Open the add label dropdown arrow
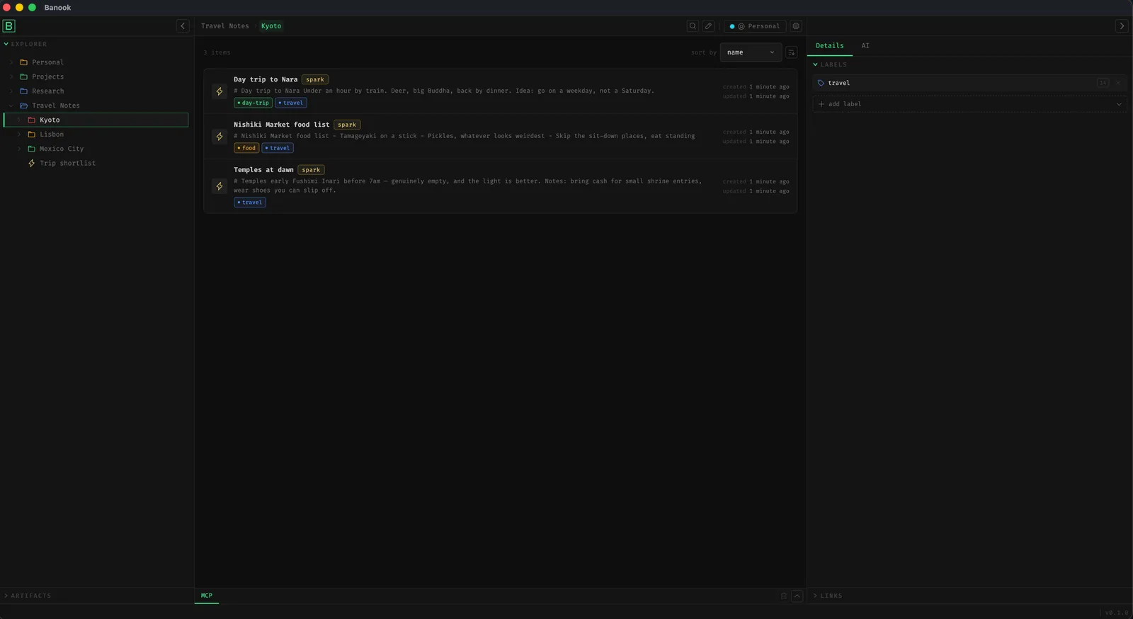Image resolution: width=1133 pixels, height=619 pixels. [1119, 104]
